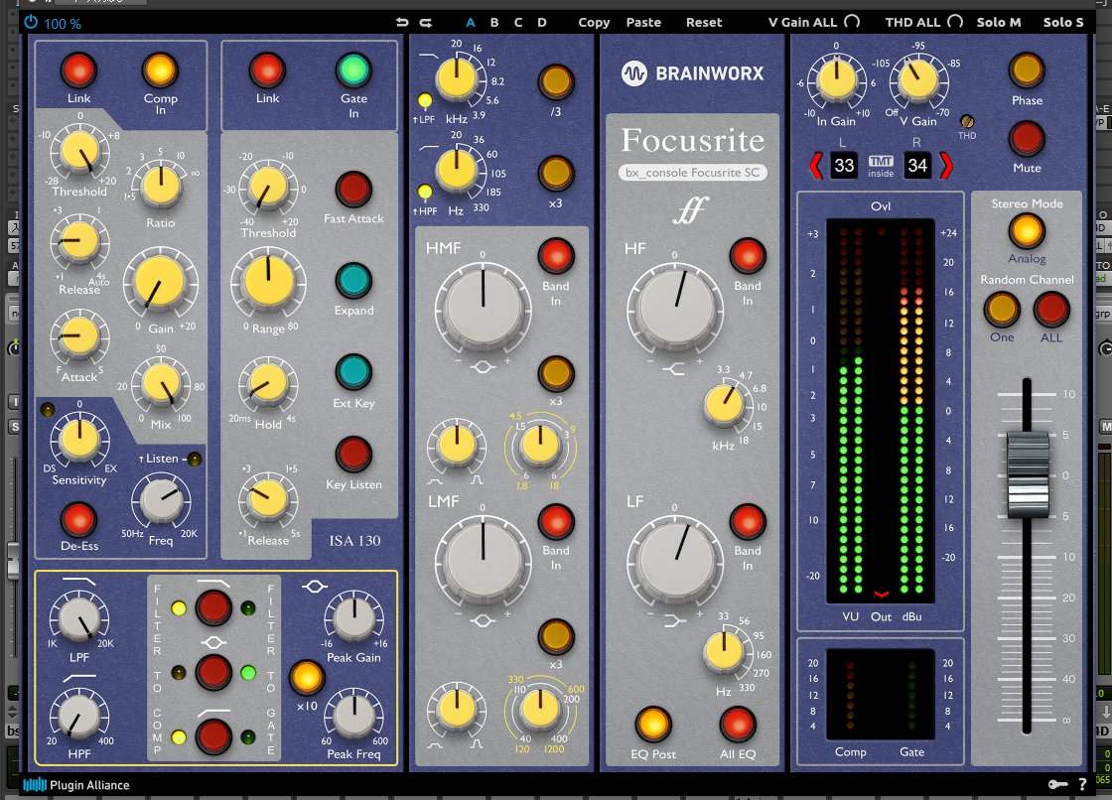The width and height of the screenshot is (1112, 800).
Task: Click the Plugin Alliance logo
Action: click(75, 785)
